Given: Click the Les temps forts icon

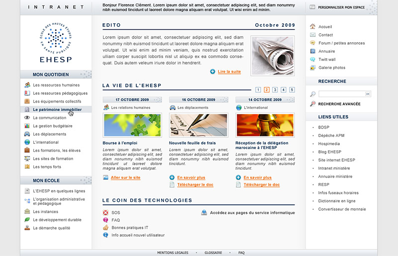Looking at the screenshot, I should (x=27, y=167).
